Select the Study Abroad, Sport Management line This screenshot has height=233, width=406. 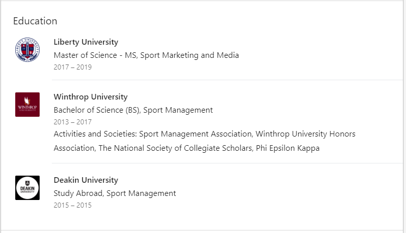click(115, 193)
